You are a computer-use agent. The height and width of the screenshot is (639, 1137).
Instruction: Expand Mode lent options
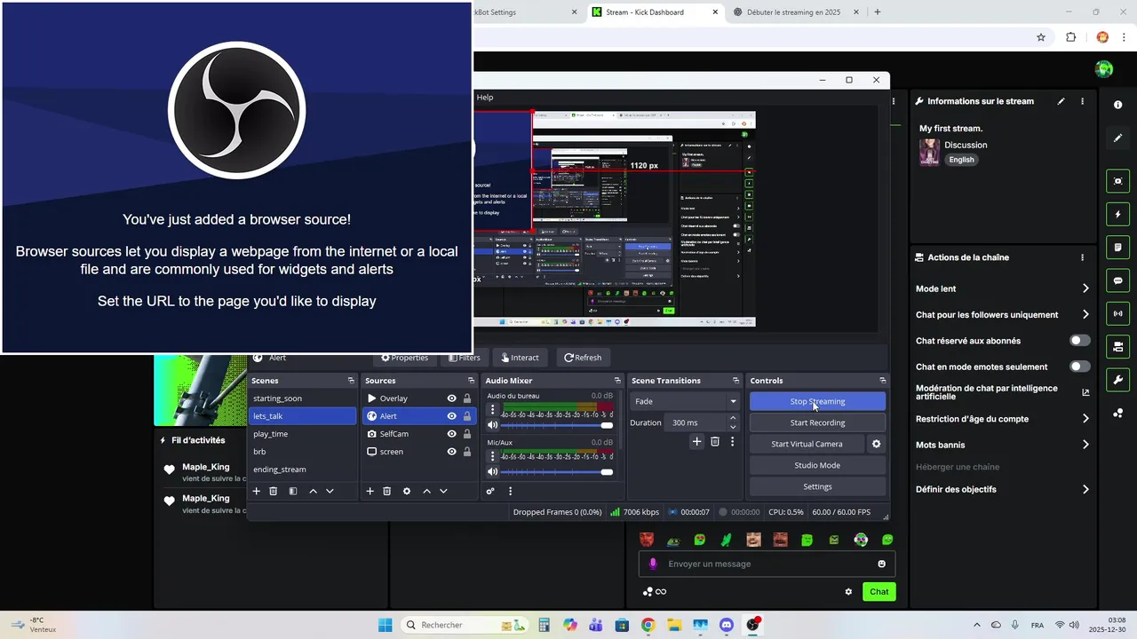click(1085, 288)
